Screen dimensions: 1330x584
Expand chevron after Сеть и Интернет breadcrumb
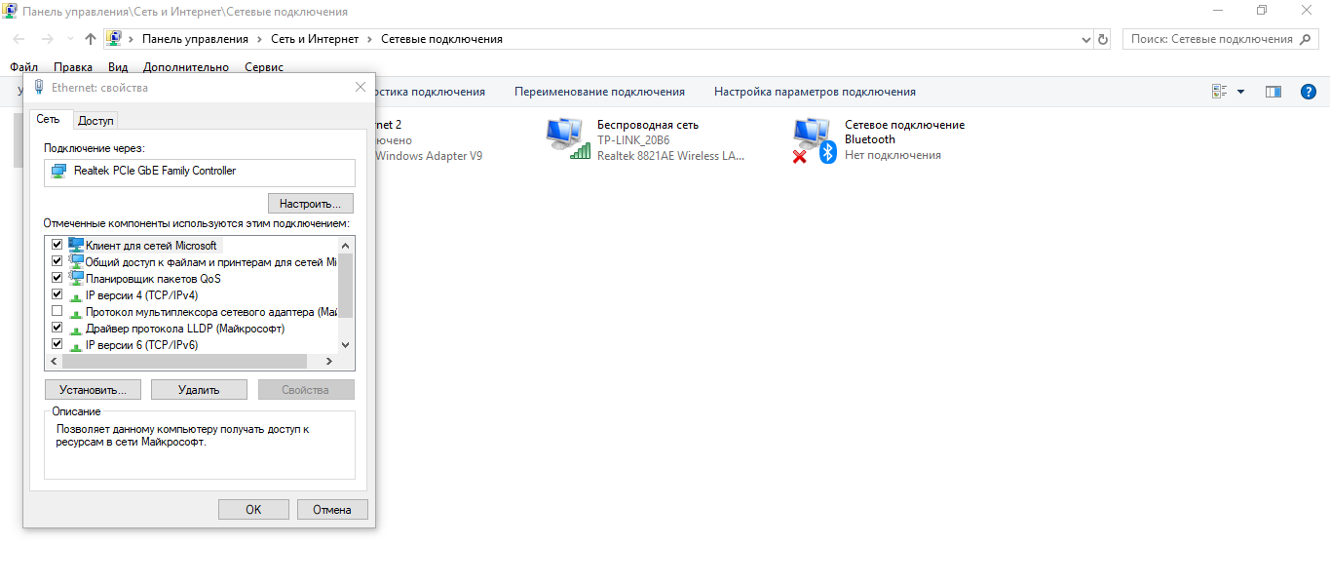click(369, 39)
